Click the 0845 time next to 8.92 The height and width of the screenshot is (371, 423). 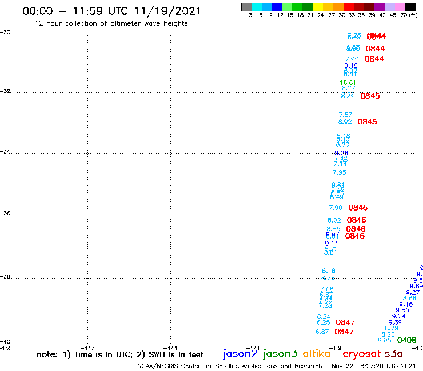click(x=367, y=122)
